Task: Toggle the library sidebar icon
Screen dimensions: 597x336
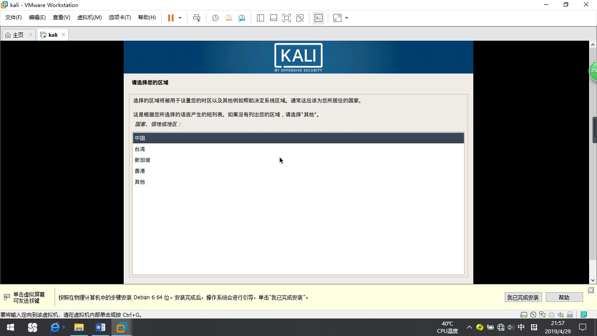Action: (x=260, y=18)
